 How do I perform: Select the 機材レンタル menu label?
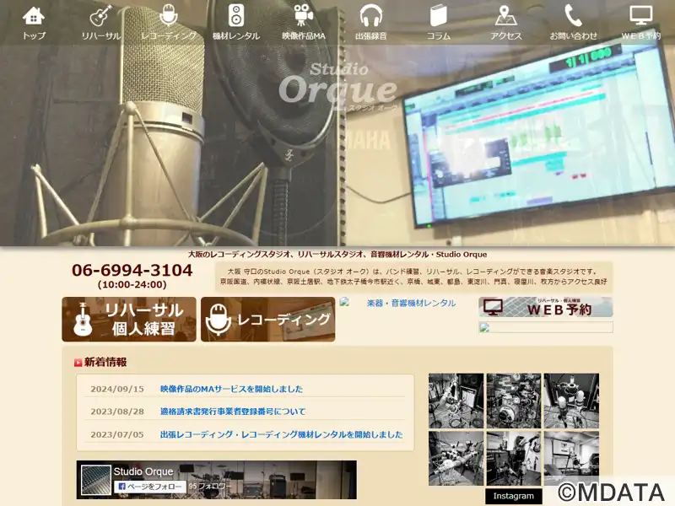(x=236, y=35)
